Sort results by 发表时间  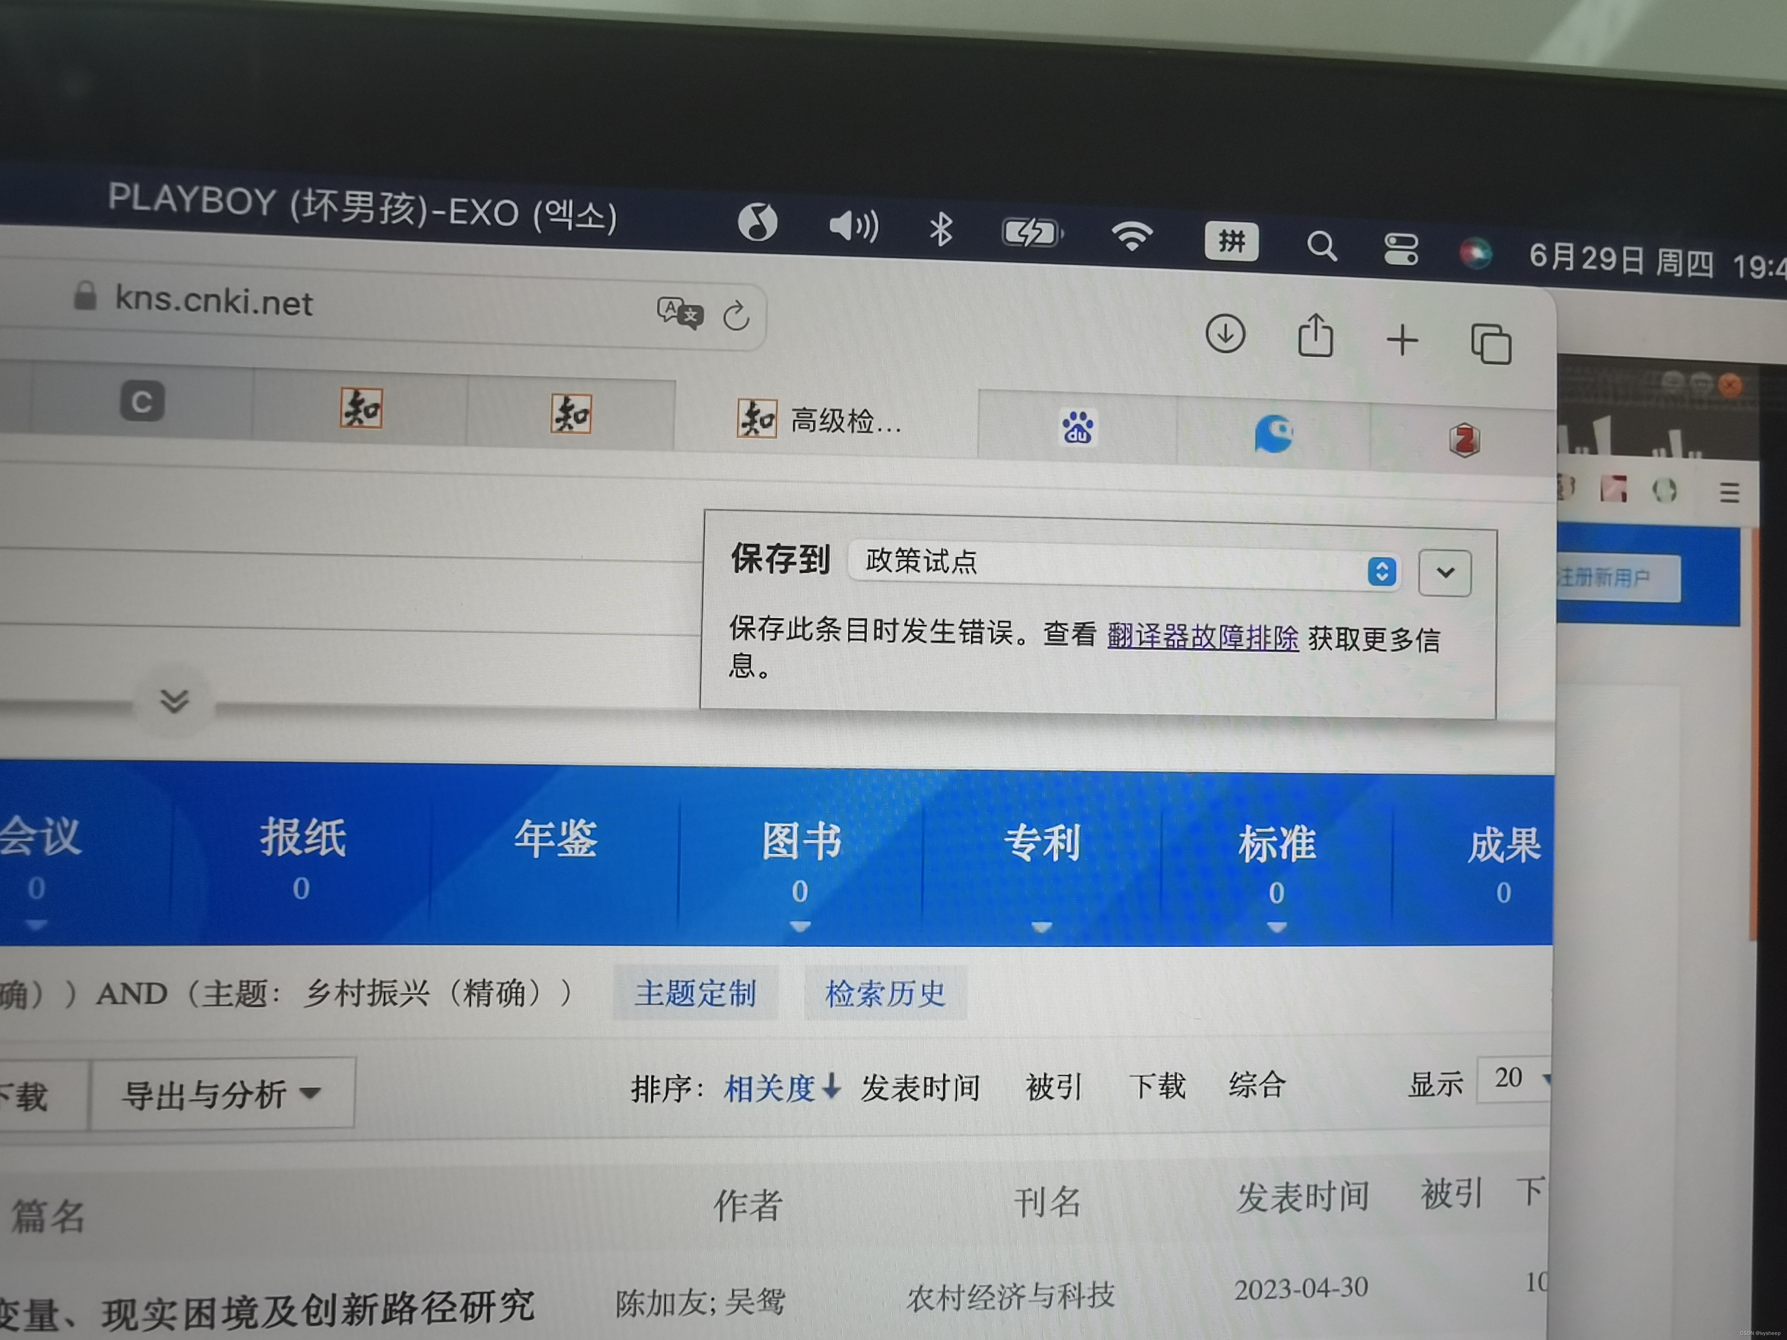tap(920, 1087)
